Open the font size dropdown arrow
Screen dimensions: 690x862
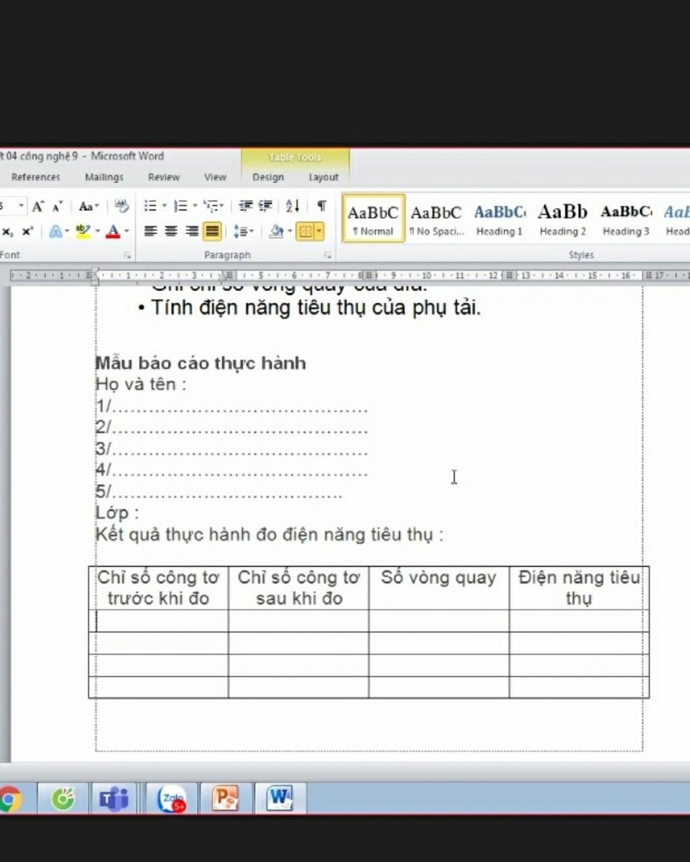click(x=21, y=206)
